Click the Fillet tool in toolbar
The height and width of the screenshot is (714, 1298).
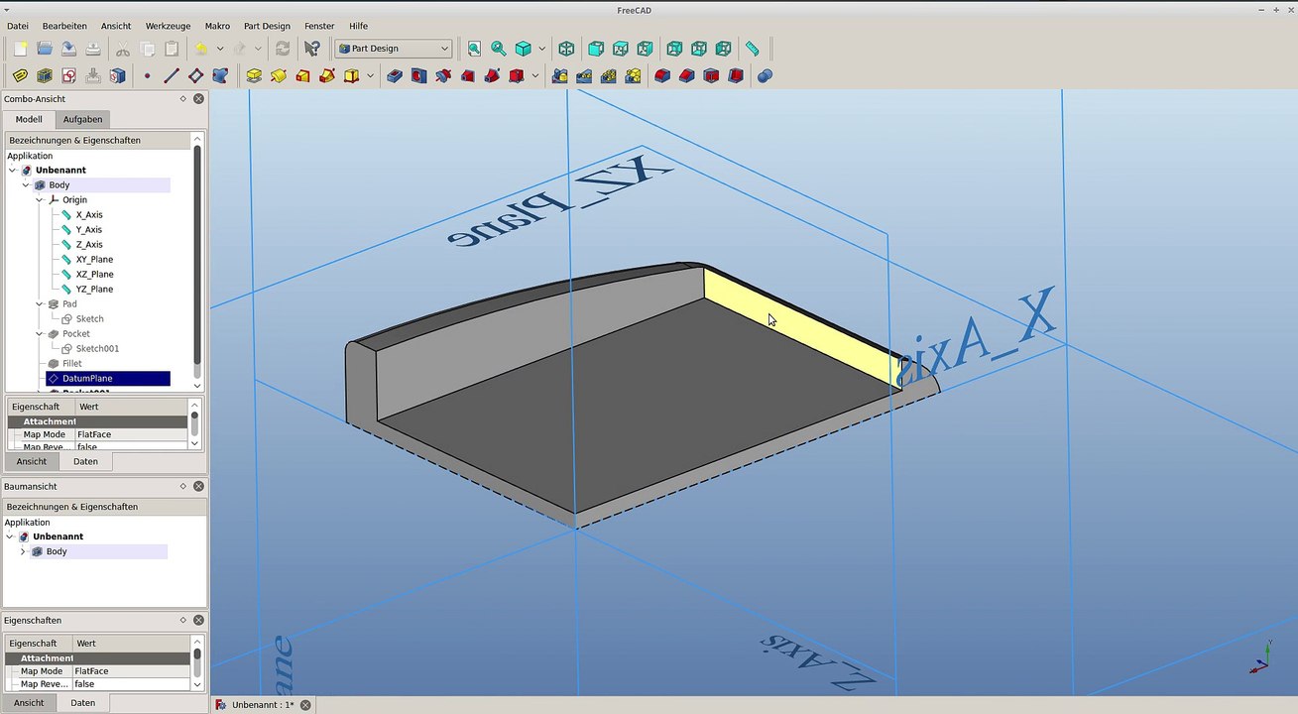point(662,75)
